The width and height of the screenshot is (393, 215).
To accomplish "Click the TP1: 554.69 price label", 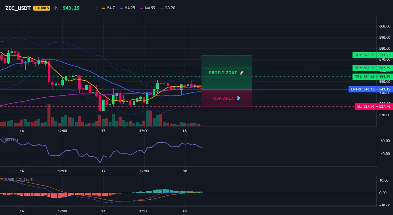I will tap(364, 77).
